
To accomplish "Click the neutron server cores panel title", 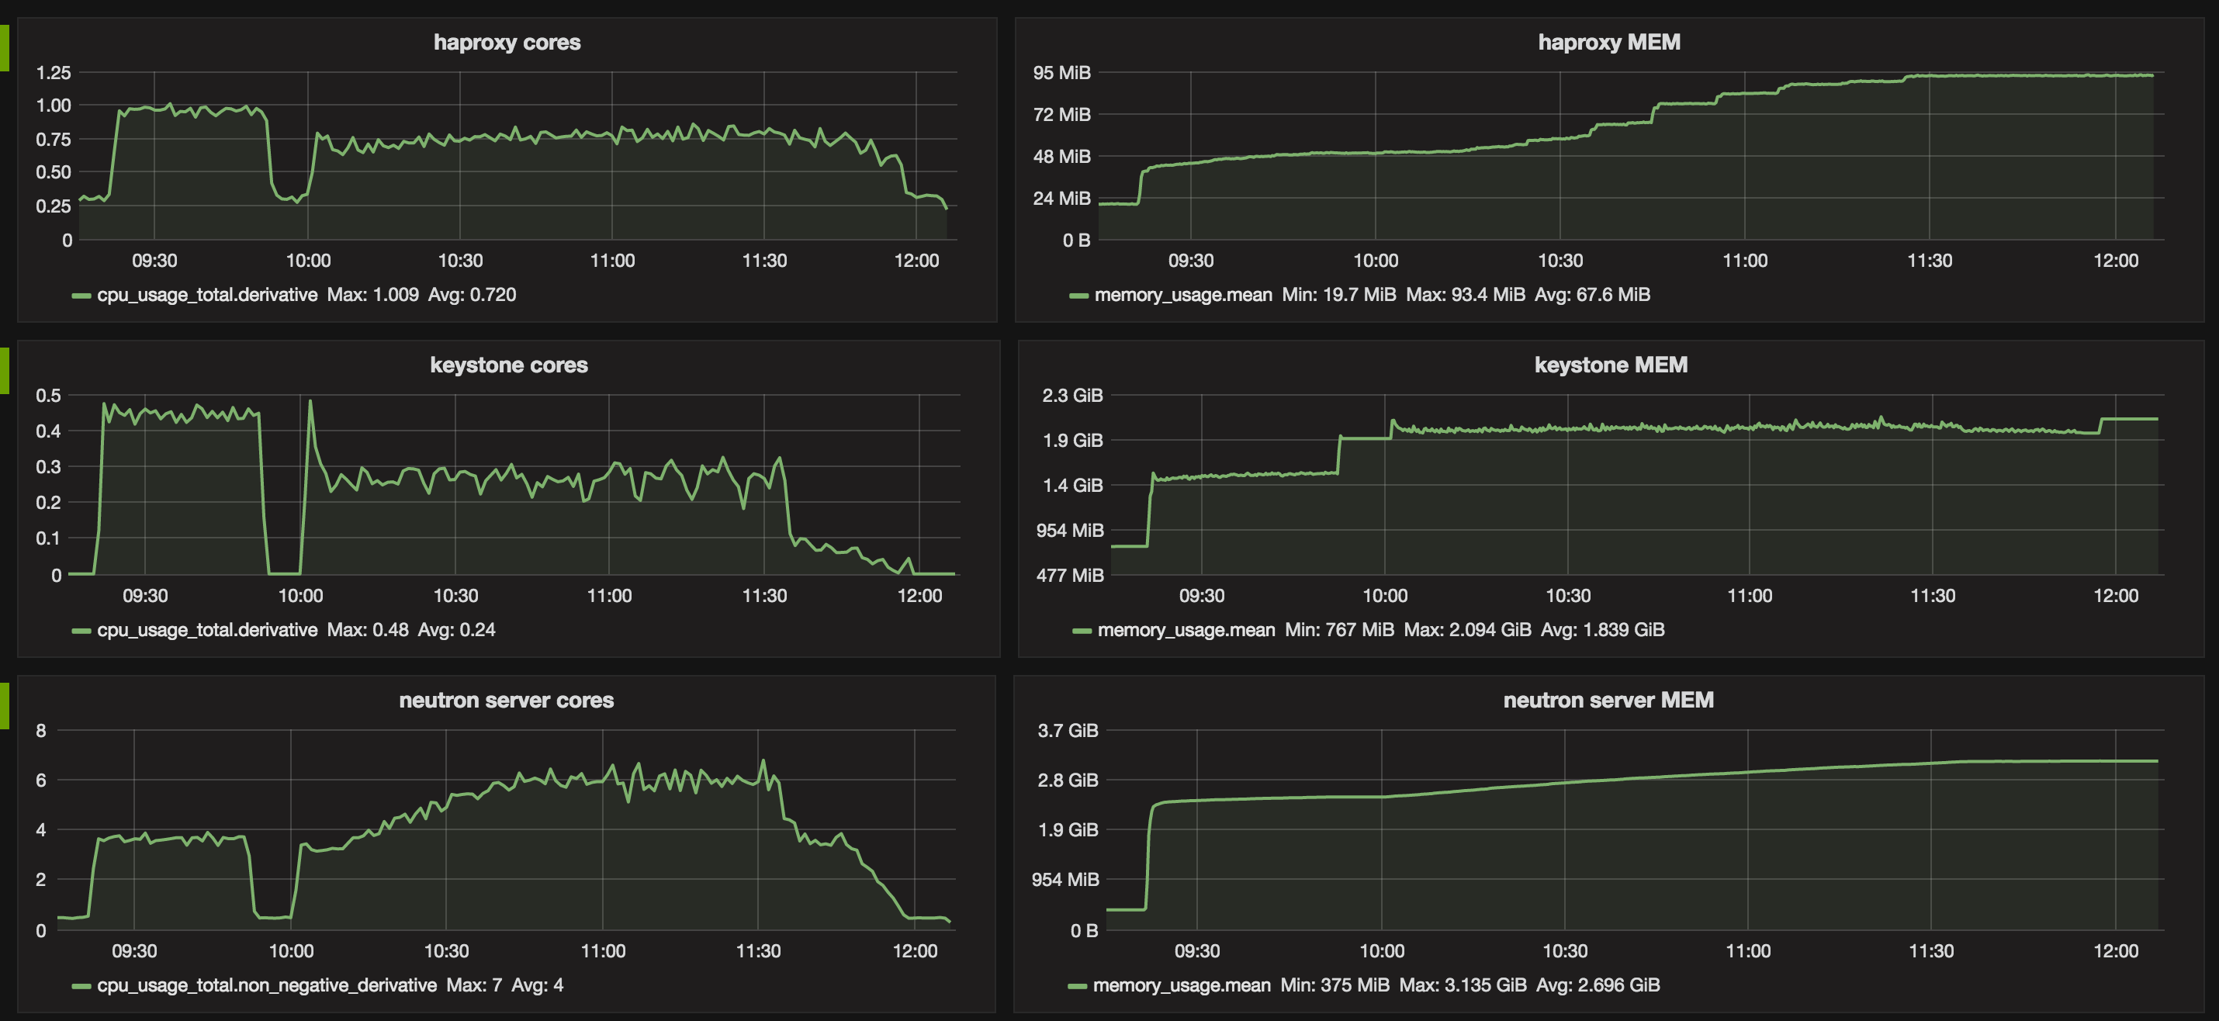I will (506, 701).
